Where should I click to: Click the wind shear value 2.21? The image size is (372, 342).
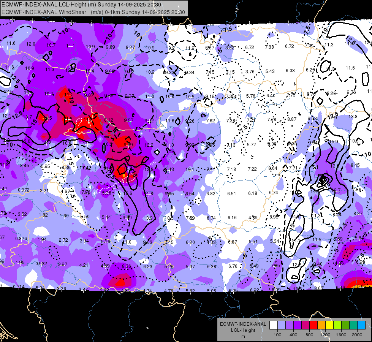pyautogui.click(x=44, y=191)
